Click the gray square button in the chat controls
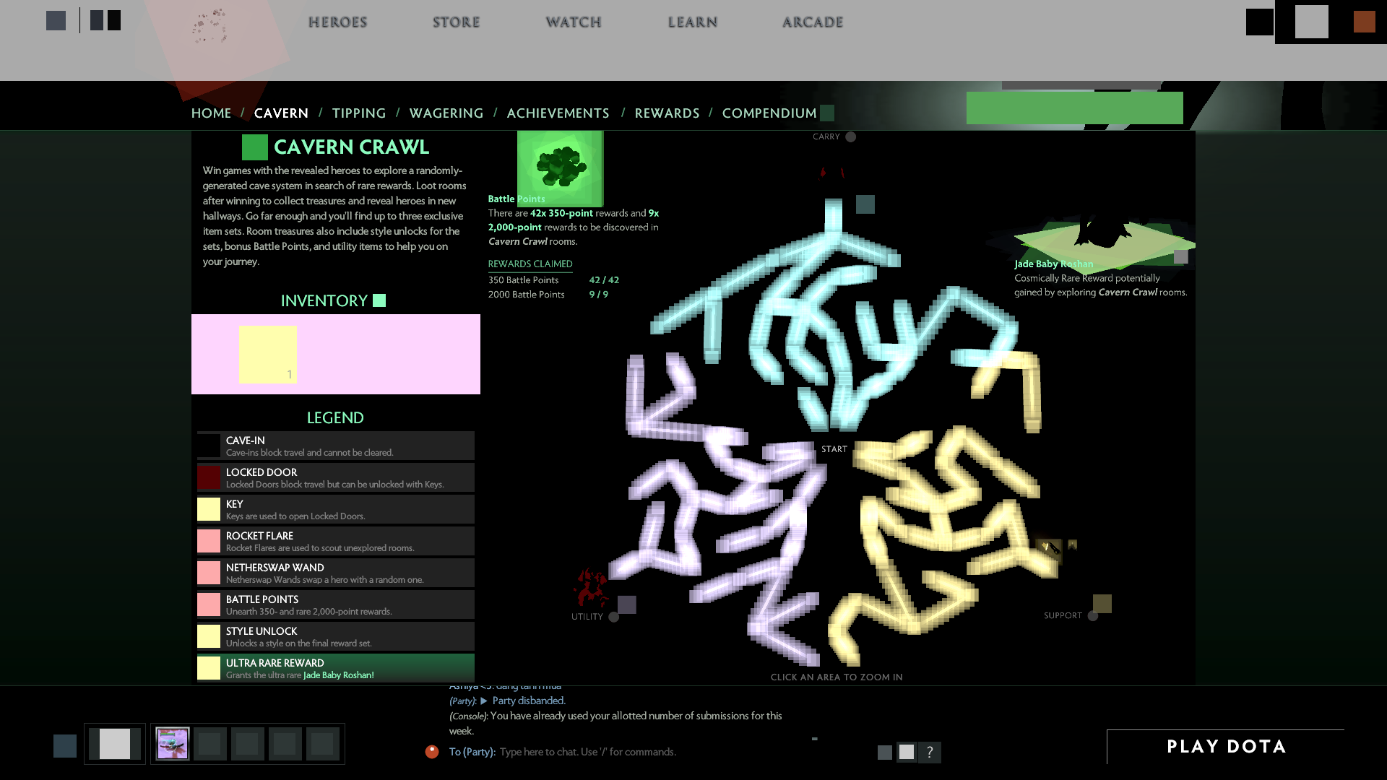The height and width of the screenshot is (780, 1387). (x=884, y=753)
